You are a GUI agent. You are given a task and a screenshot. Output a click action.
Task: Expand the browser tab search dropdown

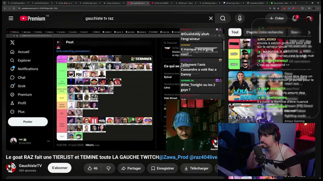tap(4, 3)
